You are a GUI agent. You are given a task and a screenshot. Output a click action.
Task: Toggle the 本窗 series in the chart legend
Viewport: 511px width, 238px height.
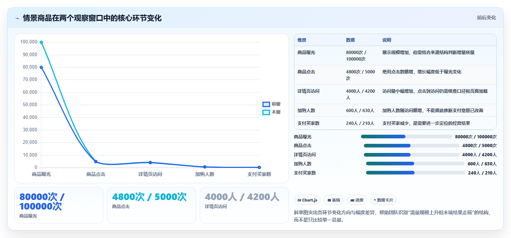(x=271, y=112)
